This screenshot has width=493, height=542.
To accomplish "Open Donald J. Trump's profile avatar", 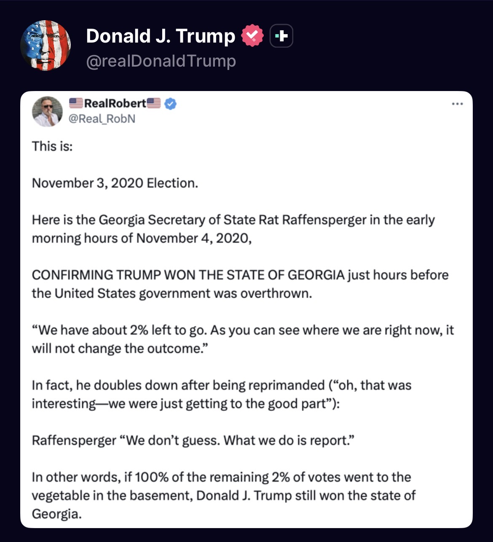I will (46, 45).
